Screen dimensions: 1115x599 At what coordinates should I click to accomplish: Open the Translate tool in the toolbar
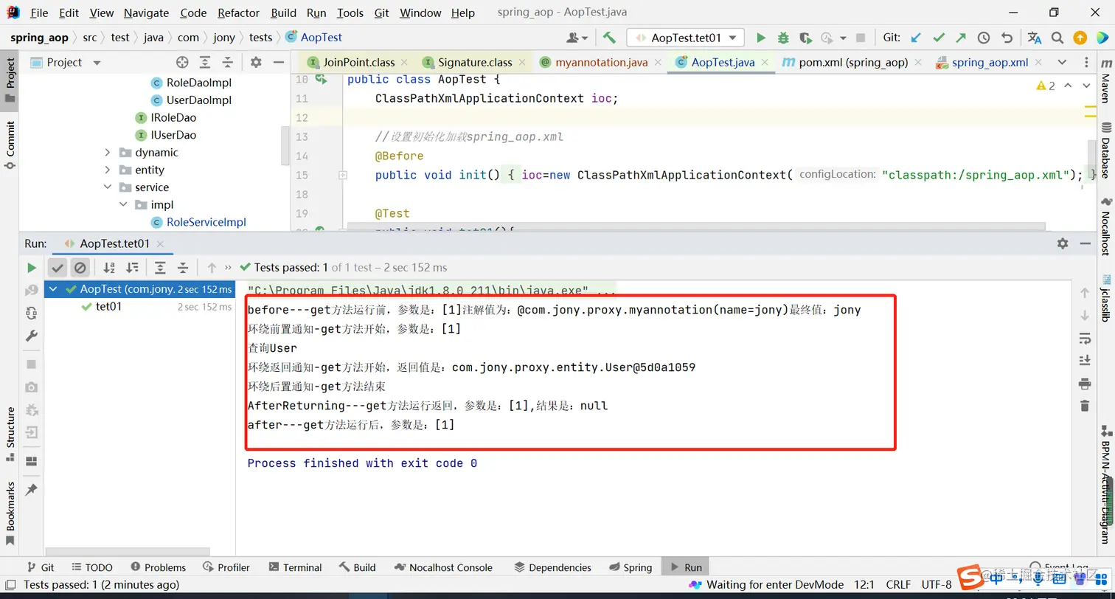click(1035, 38)
